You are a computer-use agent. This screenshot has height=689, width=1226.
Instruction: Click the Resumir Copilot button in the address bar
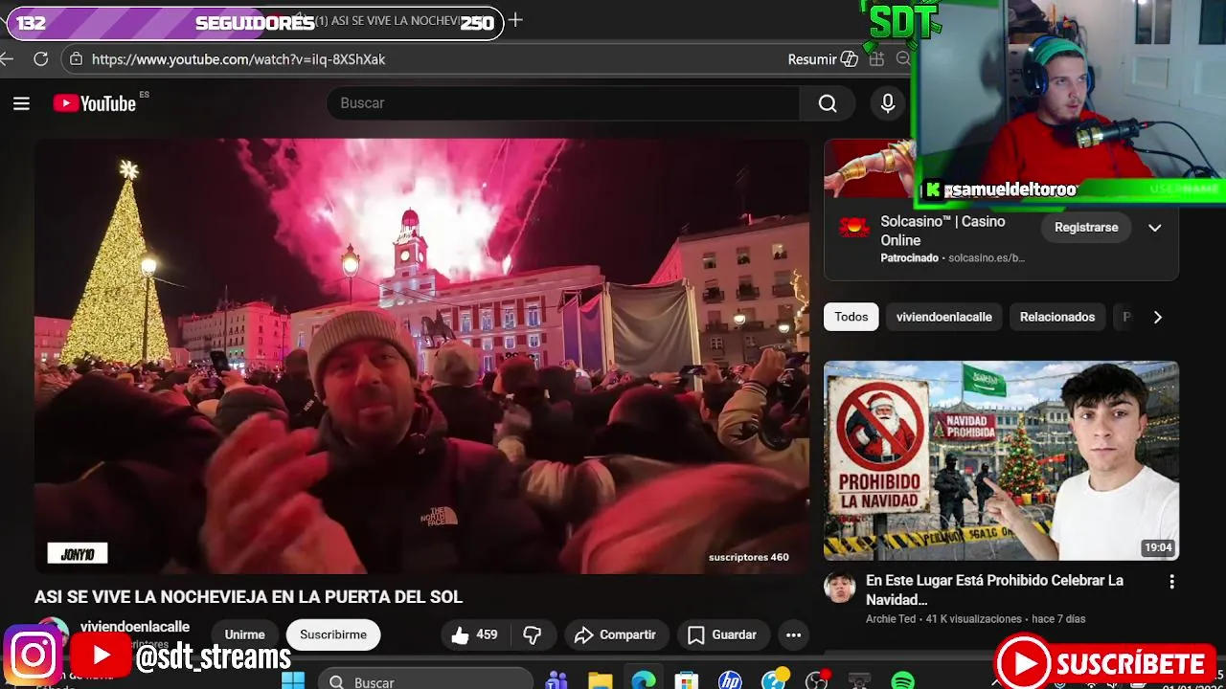[823, 59]
